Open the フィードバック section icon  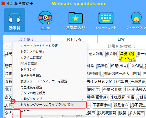point(136,21)
